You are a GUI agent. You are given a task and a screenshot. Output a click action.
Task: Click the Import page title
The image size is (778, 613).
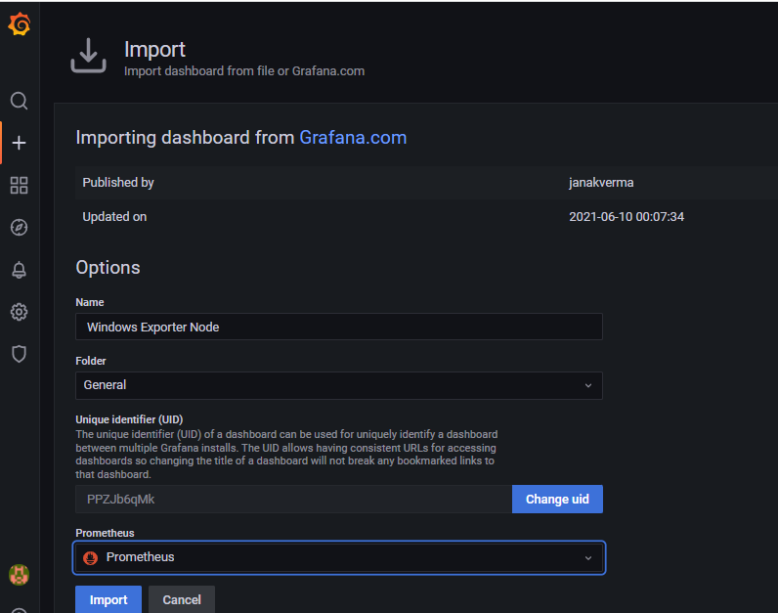click(x=154, y=49)
